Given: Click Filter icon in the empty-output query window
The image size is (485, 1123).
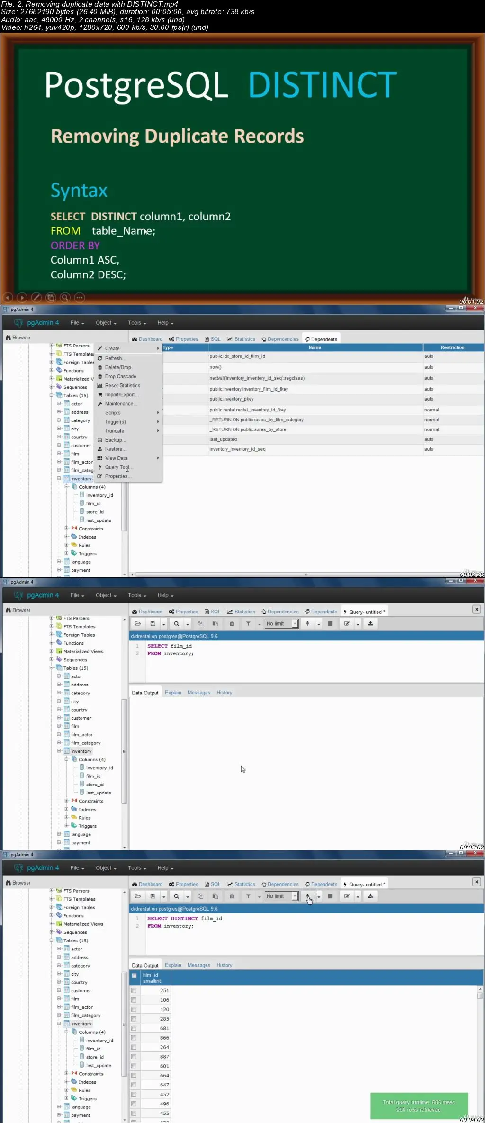Looking at the screenshot, I should [248, 623].
